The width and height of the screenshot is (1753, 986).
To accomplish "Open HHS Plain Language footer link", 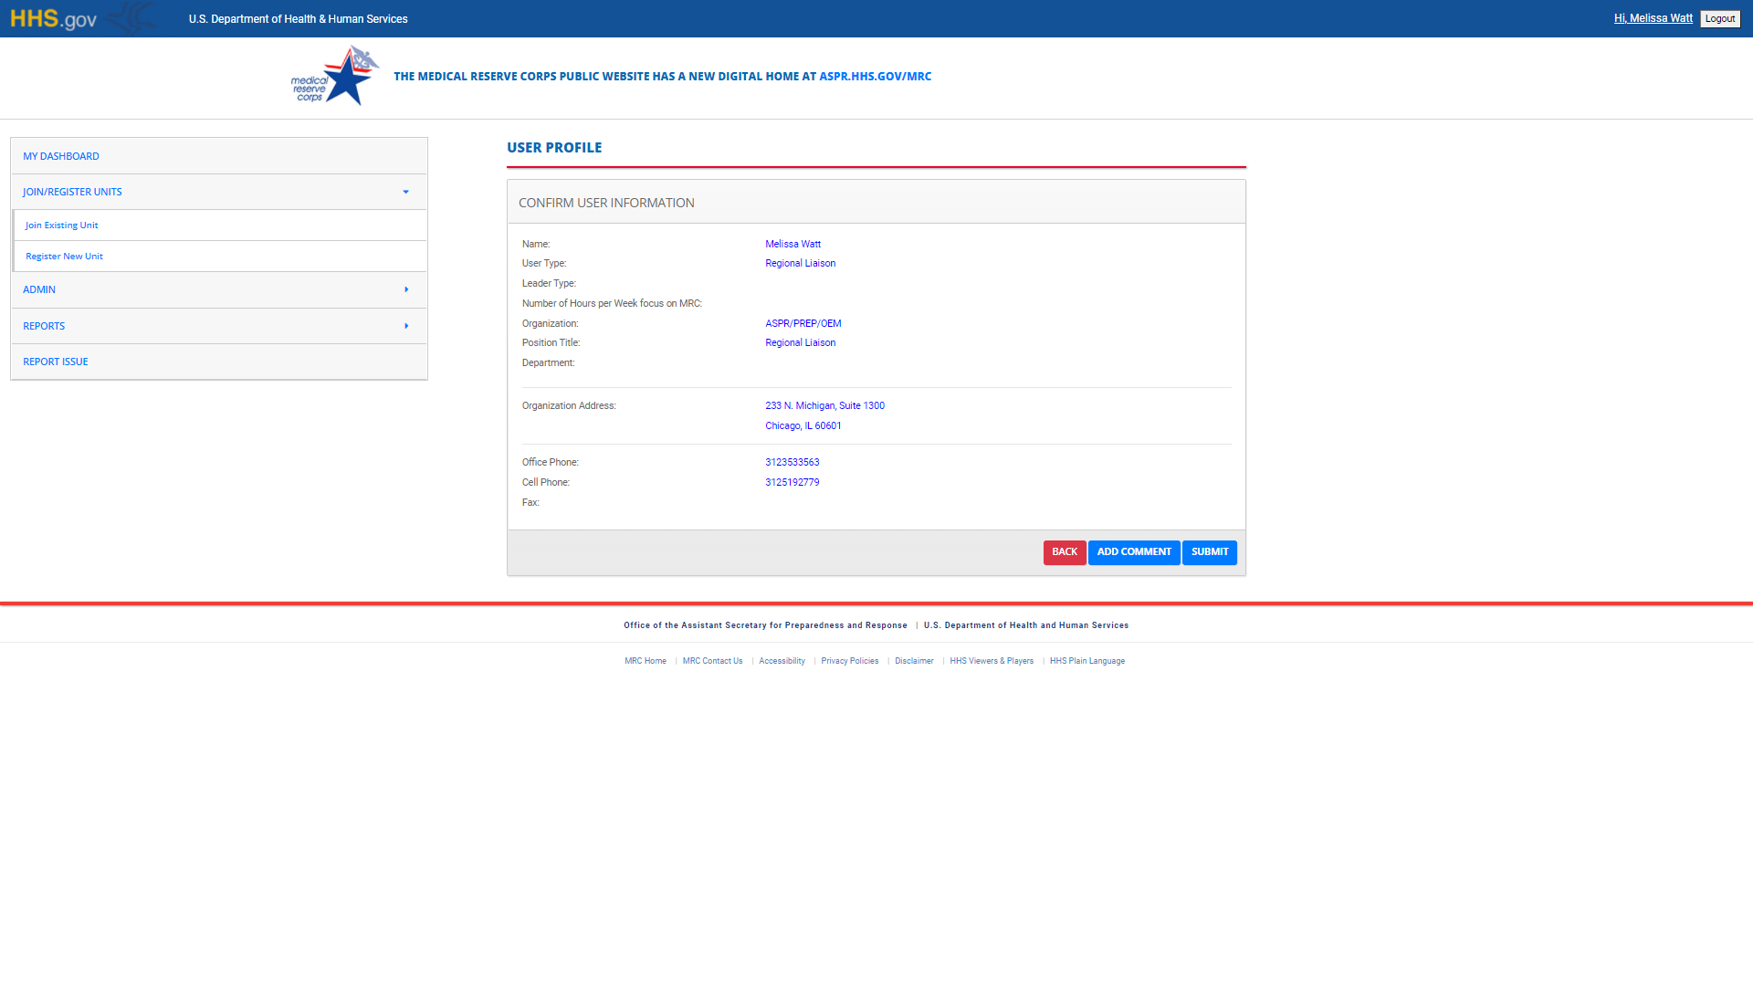I will [x=1086, y=661].
